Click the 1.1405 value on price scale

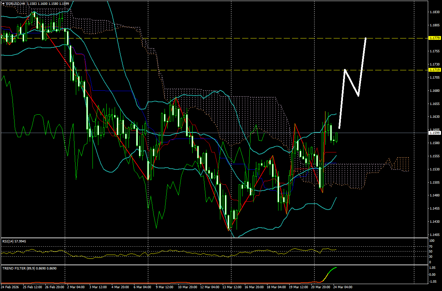click(434, 235)
